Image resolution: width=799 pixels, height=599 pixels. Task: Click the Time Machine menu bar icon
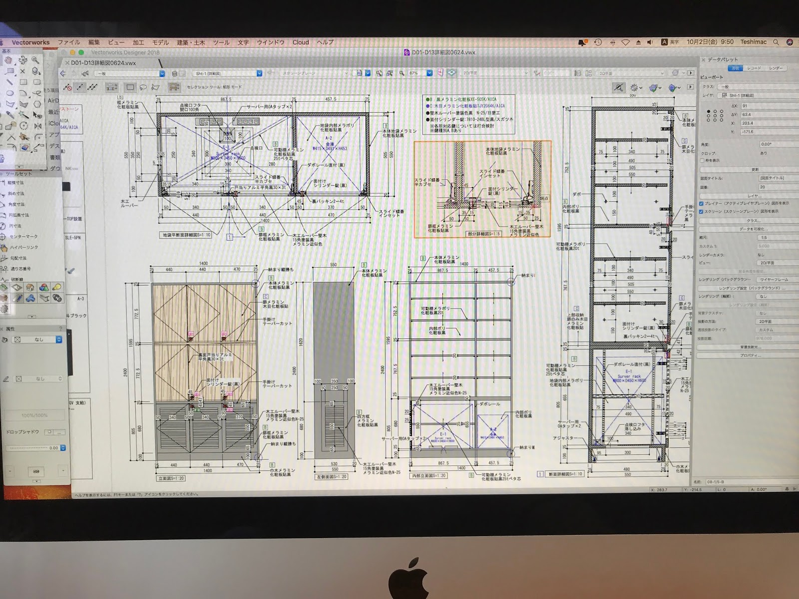click(x=598, y=42)
